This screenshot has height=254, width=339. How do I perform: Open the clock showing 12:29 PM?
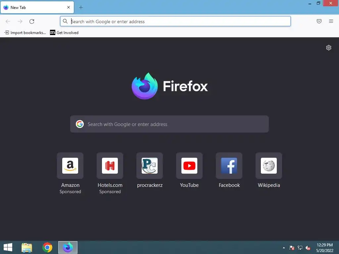click(x=325, y=248)
